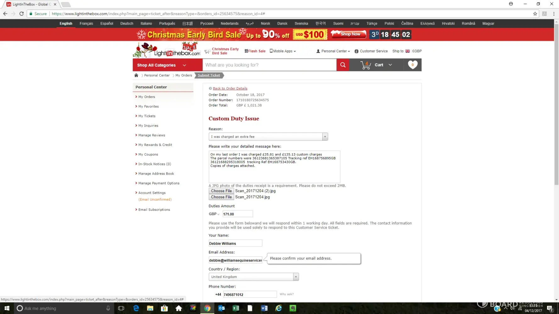The height and width of the screenshot is (314, 559).
Task: Select the LightInTheBox browser tab
Action: 31,4
